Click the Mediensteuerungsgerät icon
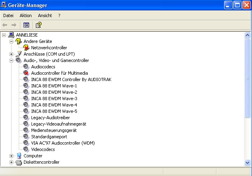This screenshot has height=176, width=252. point(26,130)
